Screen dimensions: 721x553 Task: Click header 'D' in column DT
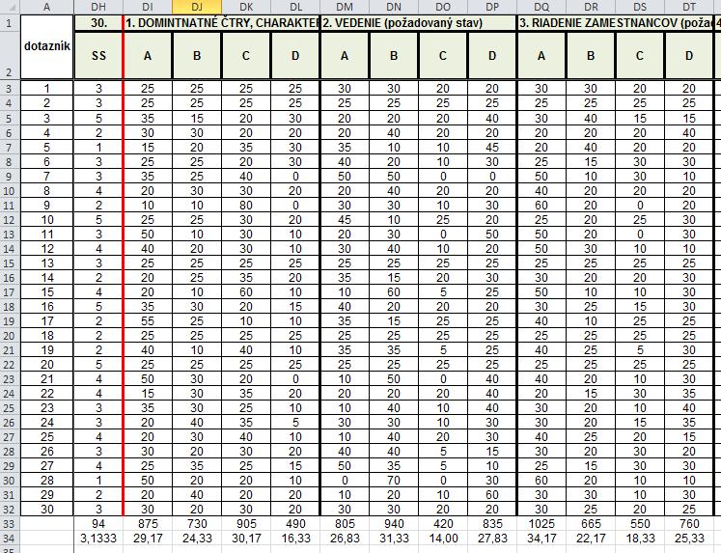pos(689,56)
